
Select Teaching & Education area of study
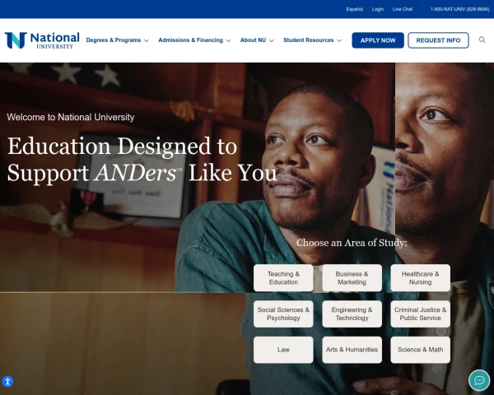pos(283,278)
